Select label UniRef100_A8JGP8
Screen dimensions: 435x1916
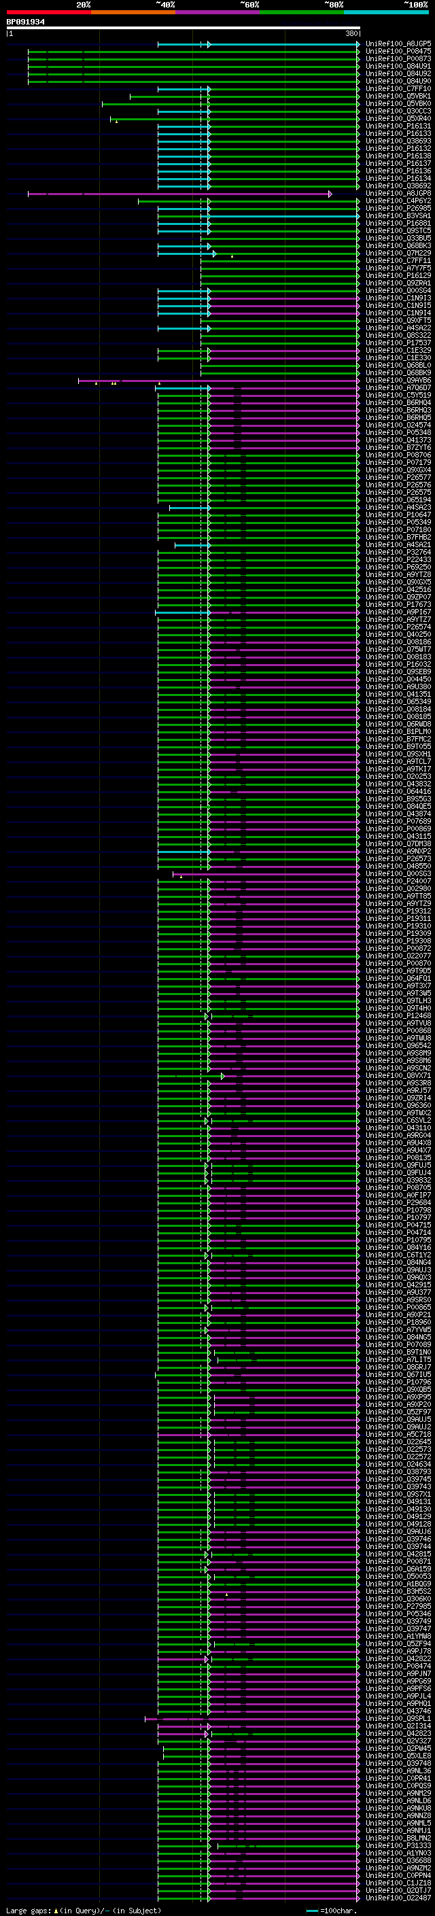pyautogui.click(x=398, y=194)
